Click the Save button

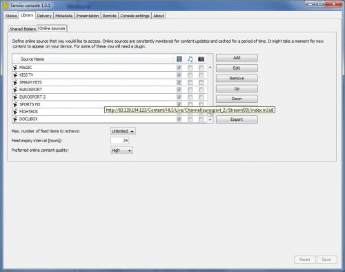click(x=326, y=260)
